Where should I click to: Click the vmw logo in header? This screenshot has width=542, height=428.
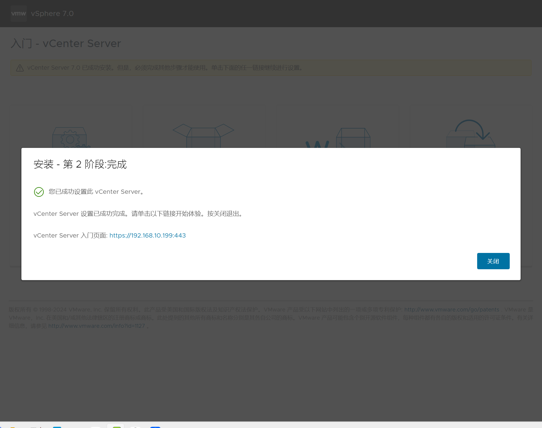(19, 14)
